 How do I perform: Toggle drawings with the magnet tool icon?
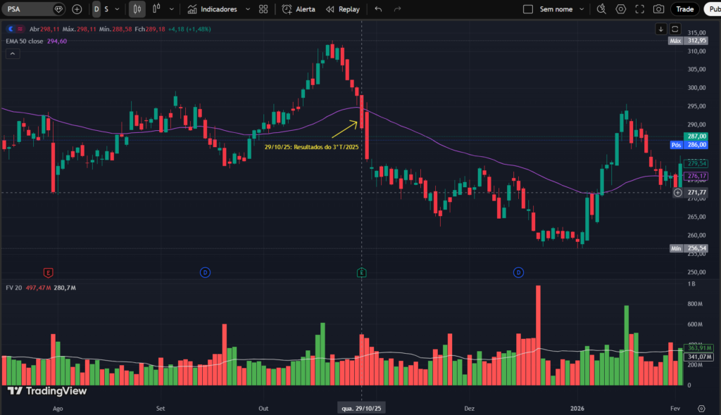602,8
